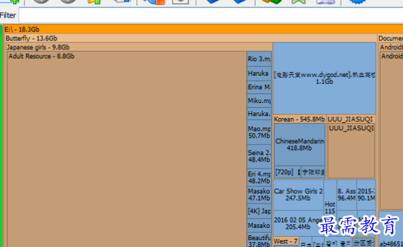The image size is (403, 247).
Task: Click the 8. Ass 96.4M block
Action: (x=346, y=194)
